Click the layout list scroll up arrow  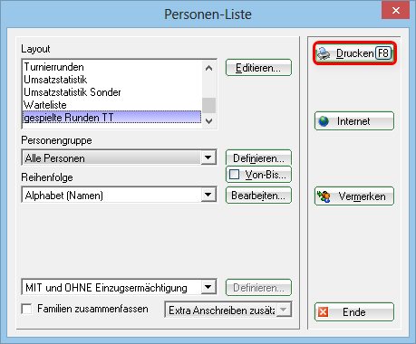tap(208, 68)
